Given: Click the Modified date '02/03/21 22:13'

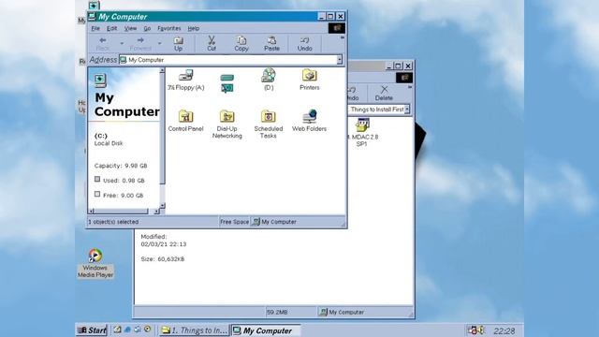Looking at the screenshot, I should coord(164,244).
